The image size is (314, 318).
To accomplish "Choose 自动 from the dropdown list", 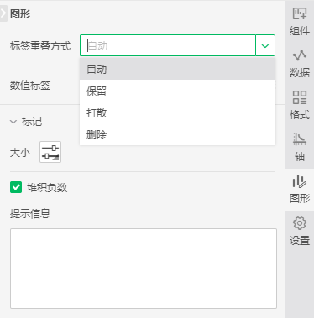I will (177, 69).
